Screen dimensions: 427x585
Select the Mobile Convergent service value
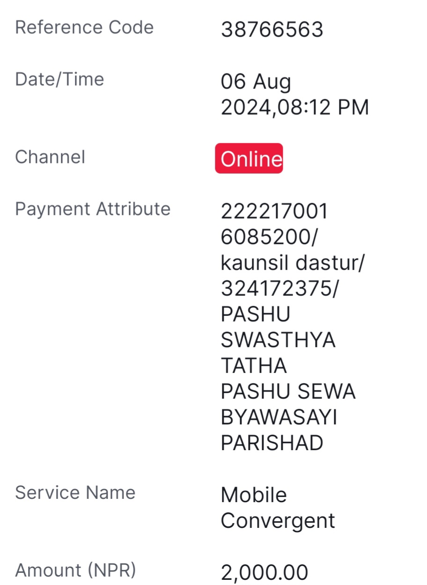tap(278, 508)
